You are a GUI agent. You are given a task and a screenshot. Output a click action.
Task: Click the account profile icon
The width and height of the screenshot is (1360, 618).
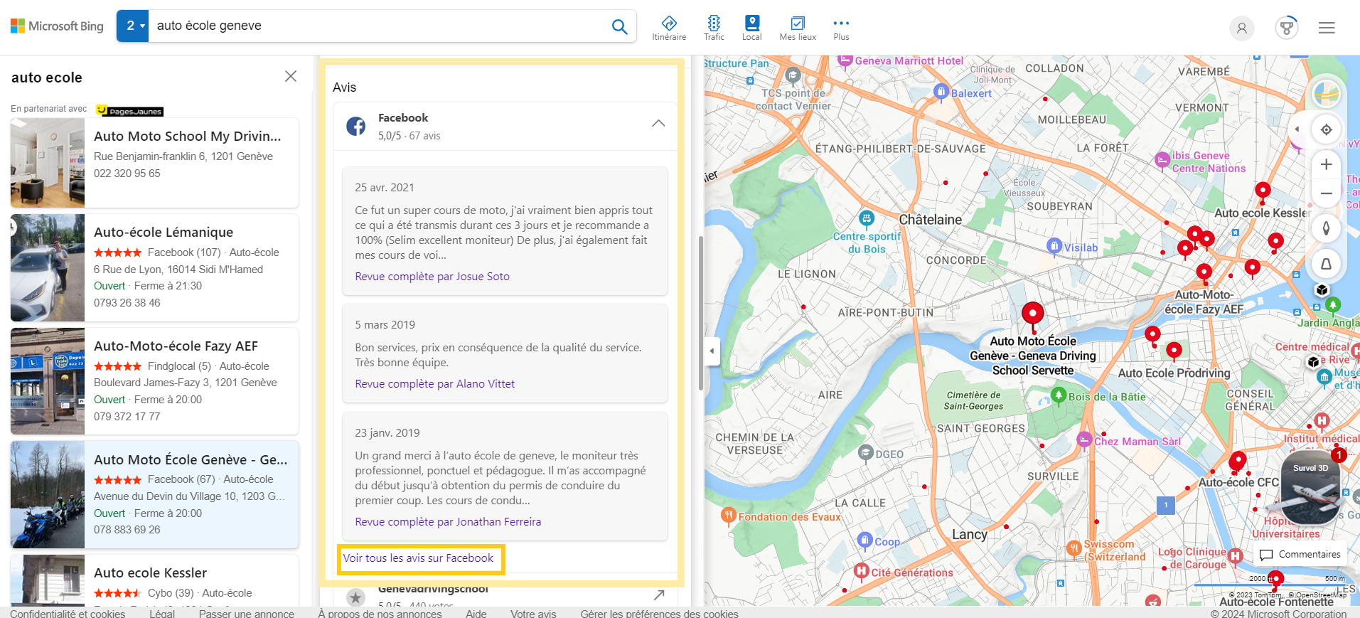pos(1242,28)
